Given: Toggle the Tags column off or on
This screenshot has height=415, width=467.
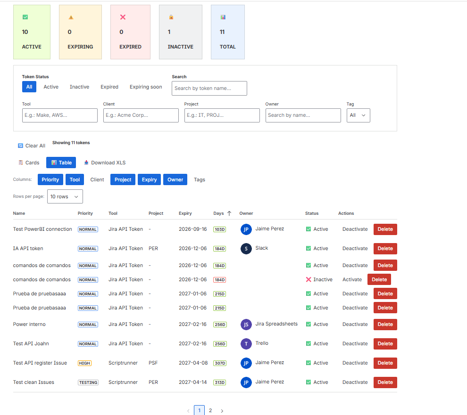Looking at the screenshot, I should tap(199, 179).
